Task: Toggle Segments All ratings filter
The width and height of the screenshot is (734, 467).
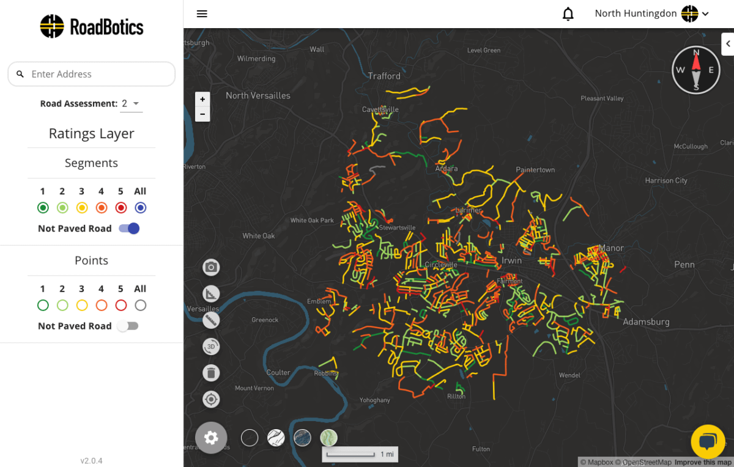Action: [141, 208]
